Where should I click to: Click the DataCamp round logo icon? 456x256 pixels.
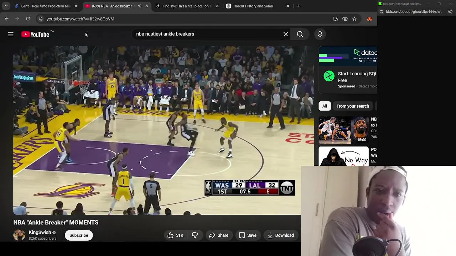[x=329, y=76]
